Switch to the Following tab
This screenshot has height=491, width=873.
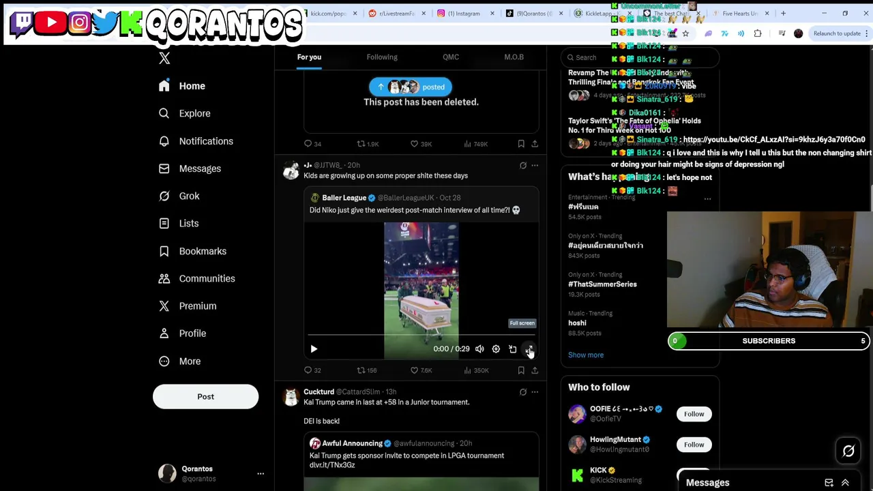coord(382,57)
